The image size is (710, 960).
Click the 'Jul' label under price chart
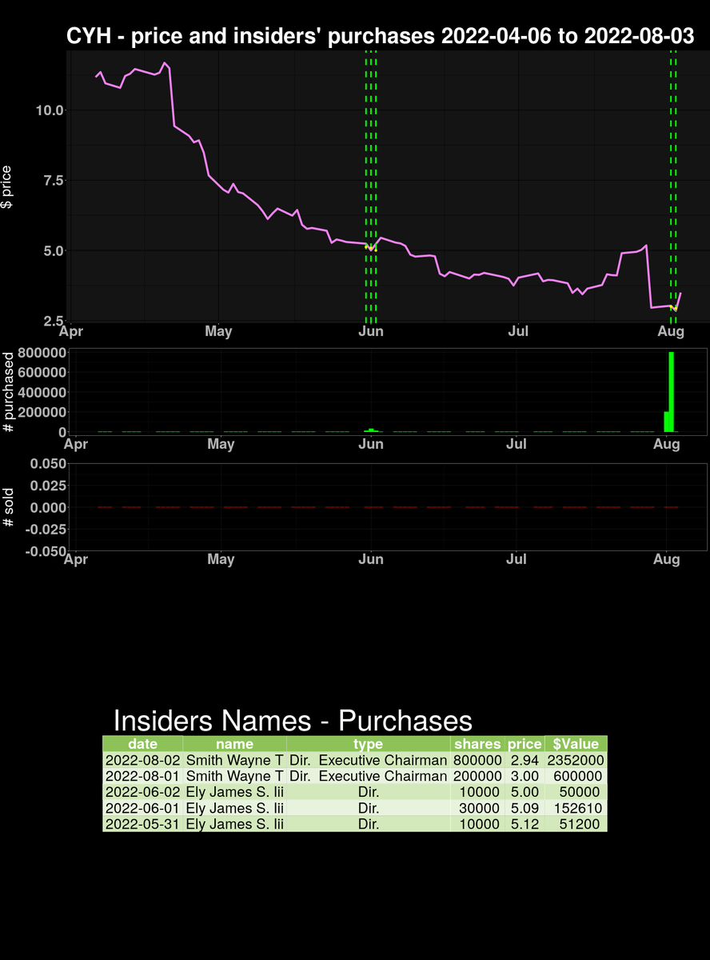click(x=519, y=331)
